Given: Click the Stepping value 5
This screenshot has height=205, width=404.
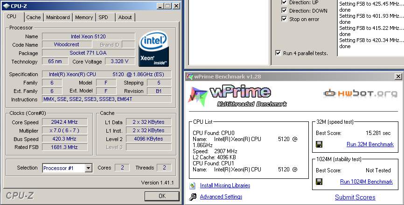Looking at the screenshot, I should pyautogui.click(x=159, y=83).
